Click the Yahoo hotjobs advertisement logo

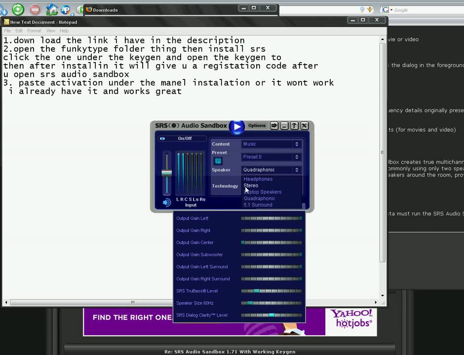click(x=351, y=319)
